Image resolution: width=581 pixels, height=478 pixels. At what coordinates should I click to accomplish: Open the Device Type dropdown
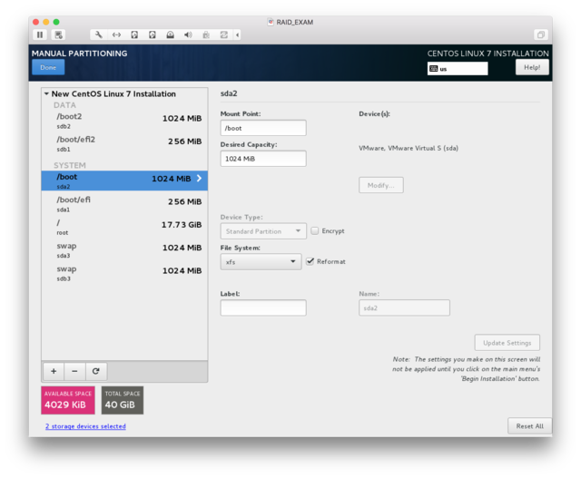pos(262,231)
